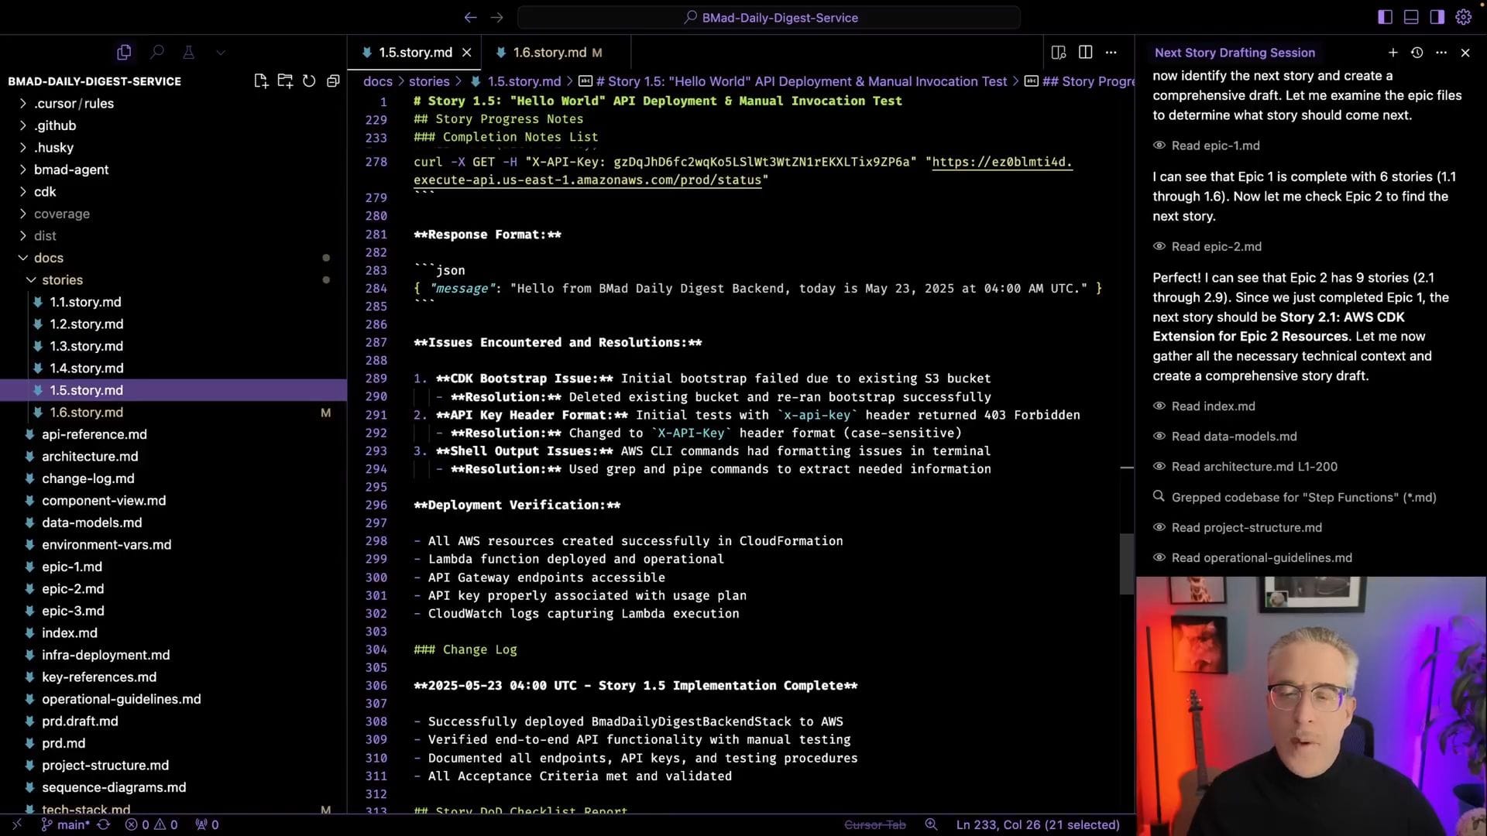Refresh the explorer file tree
Screen dimensions: 1487x836
coord(309,81)
